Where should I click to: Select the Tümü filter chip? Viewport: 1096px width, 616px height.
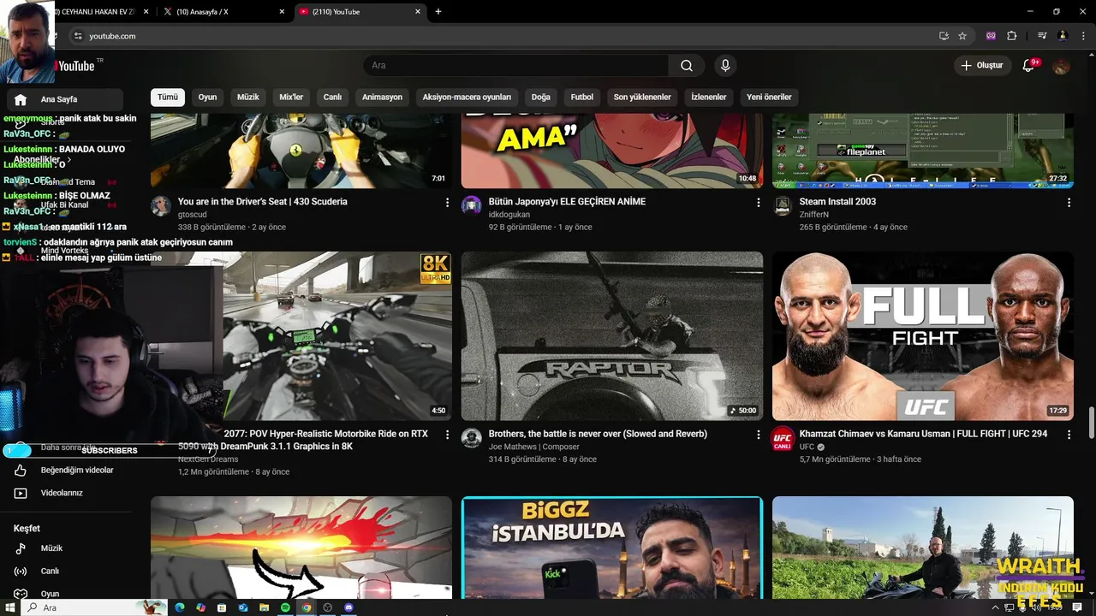coord(168,98)
